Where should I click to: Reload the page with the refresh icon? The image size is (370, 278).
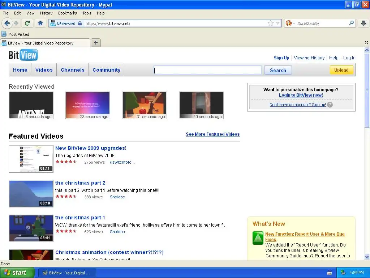(x=27, y=23)
